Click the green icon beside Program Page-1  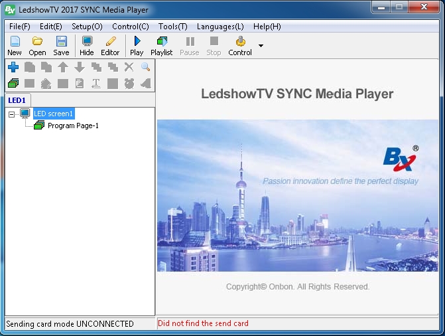click(39, 126)
